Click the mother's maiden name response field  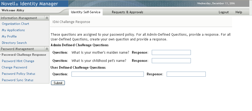(171, 53)
